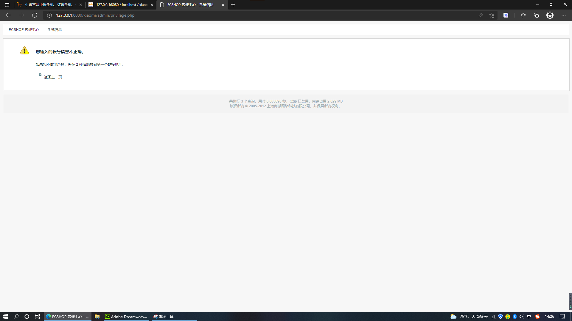Viewport: 572px width, 321px height.
Task: Click the page refresh icon
Action: click(35, 15)
